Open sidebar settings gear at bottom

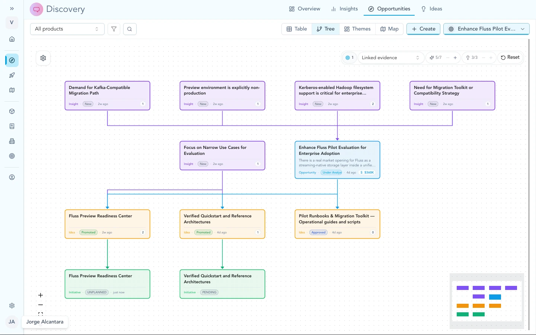pyautogui.click(x=12, y=306)
